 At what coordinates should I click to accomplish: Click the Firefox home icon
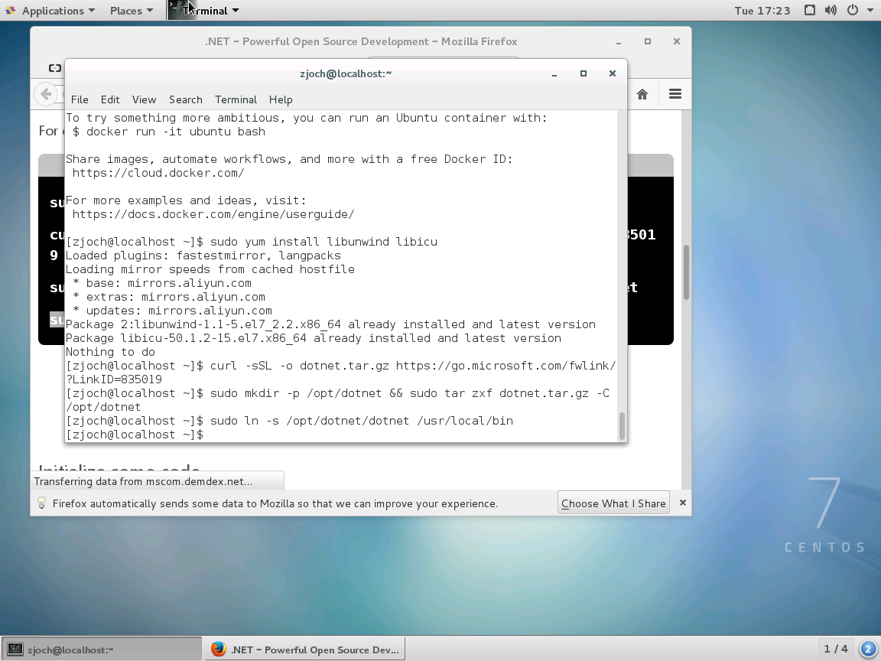(x=642, y=94)
